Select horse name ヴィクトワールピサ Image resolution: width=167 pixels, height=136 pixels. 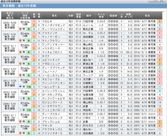click(x=54, y=98)
